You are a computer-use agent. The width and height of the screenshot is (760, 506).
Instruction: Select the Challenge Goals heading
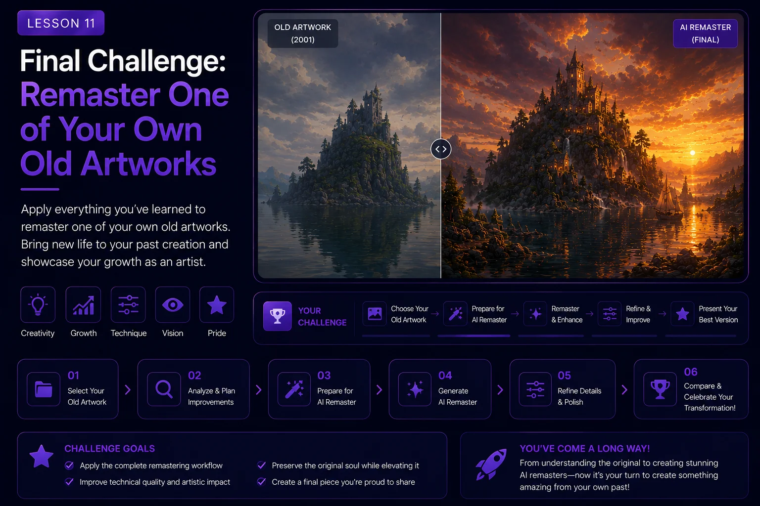coord(109,449)
